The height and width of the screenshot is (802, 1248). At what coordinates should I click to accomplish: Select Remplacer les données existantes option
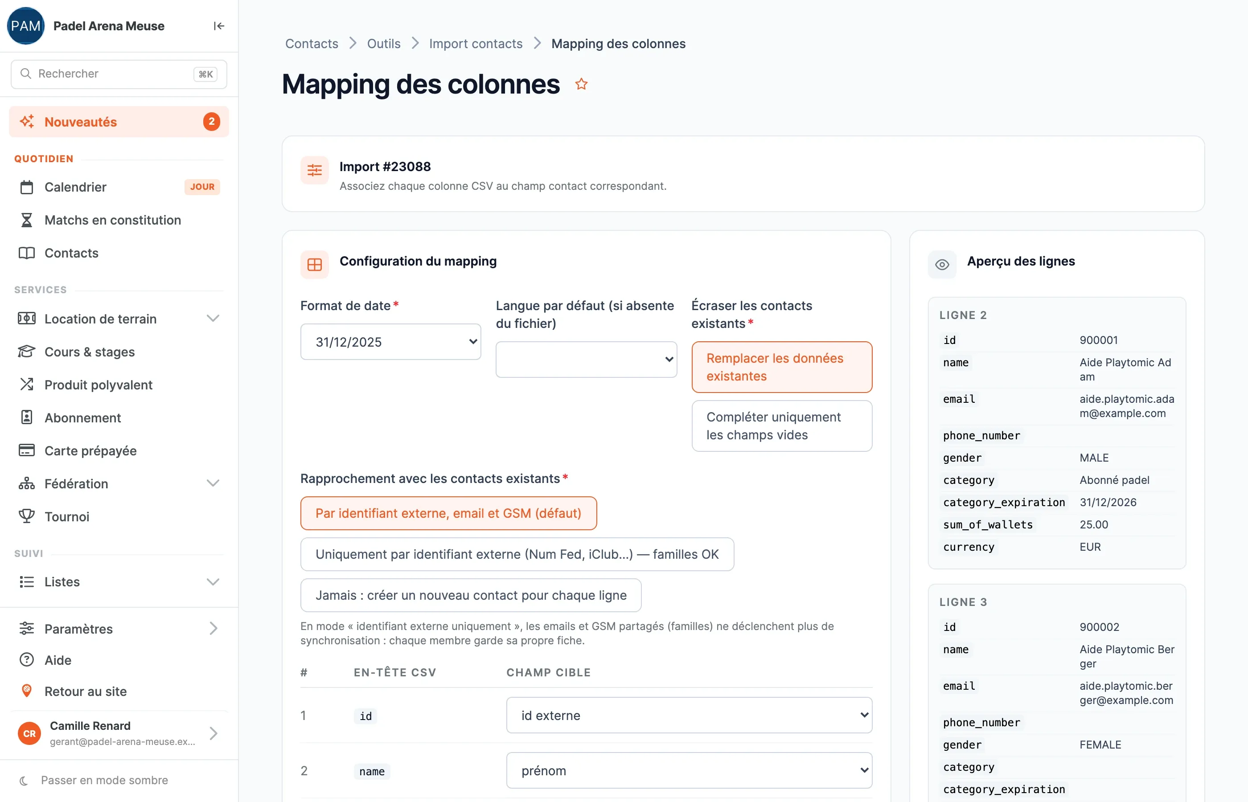[x=781, y=367]
